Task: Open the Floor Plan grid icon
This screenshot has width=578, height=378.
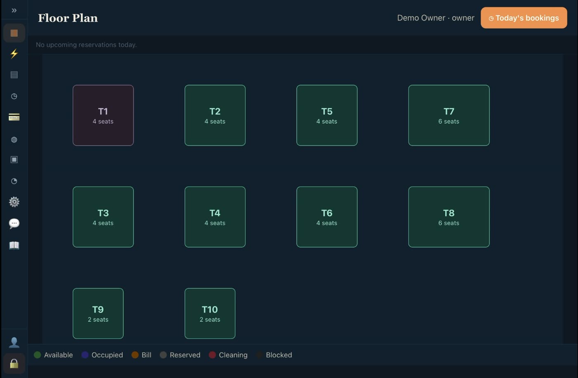Action: (x=14, y=33)
